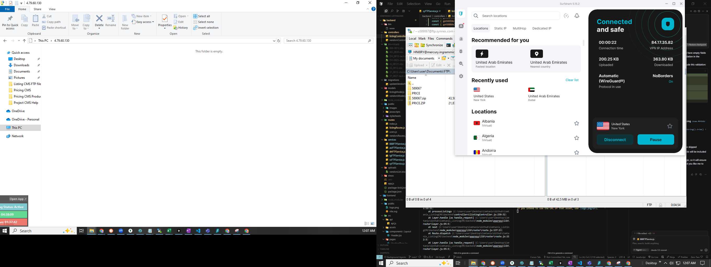711x267 pixels.
Task: Open VS Code search activity icon
Action: coord(392,11)
